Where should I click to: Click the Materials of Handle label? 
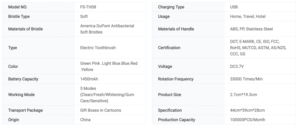176,29
